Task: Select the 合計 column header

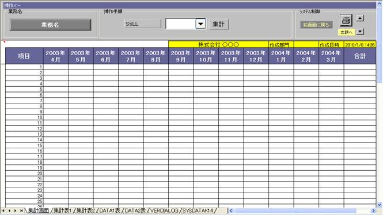Action: [360, 56]
